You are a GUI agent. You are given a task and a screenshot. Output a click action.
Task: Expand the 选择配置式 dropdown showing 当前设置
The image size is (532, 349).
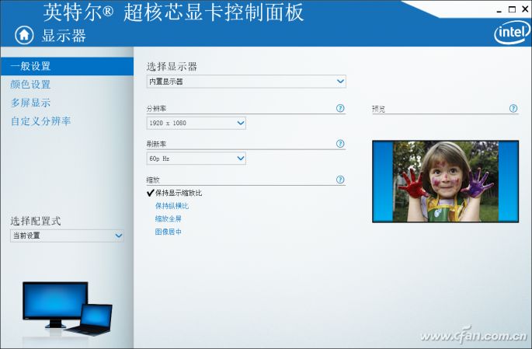pyautogui.click(x=67, y=236)
